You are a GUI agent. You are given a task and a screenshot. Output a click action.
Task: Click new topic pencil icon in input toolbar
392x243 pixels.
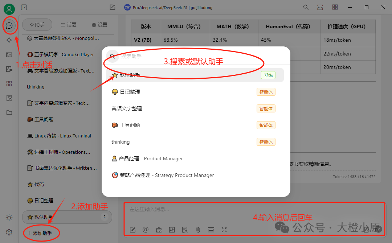pos(132,230)
